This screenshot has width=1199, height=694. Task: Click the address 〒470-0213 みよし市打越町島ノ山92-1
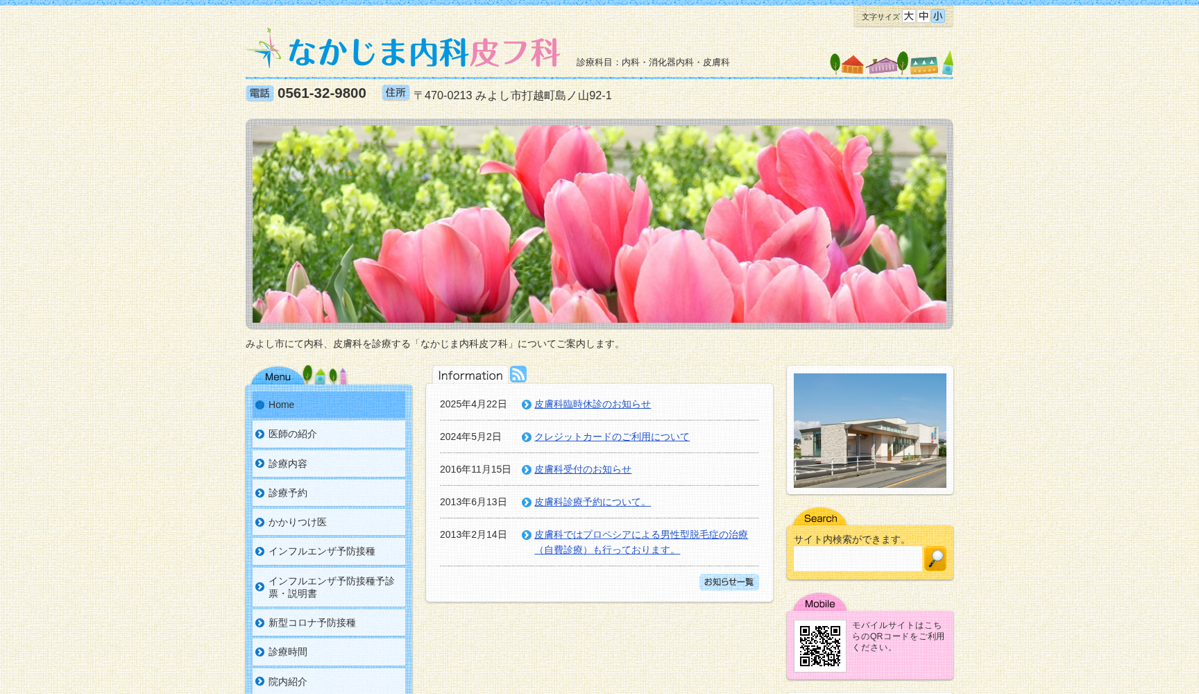[513, 95]
